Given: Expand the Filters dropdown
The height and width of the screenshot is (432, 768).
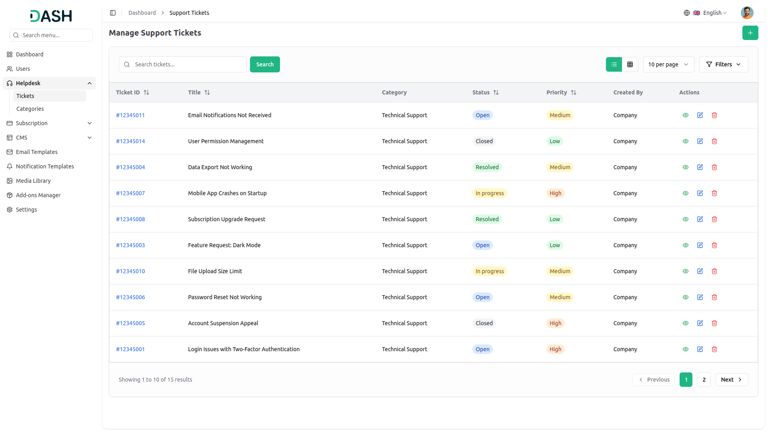Looking at the screenshot, I should coord(723,64).
